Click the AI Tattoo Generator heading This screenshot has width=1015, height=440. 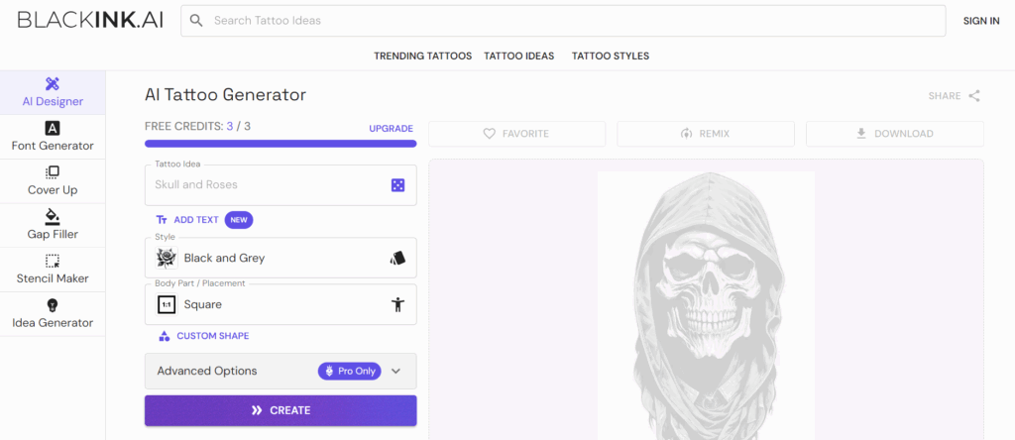coord(225,95)
